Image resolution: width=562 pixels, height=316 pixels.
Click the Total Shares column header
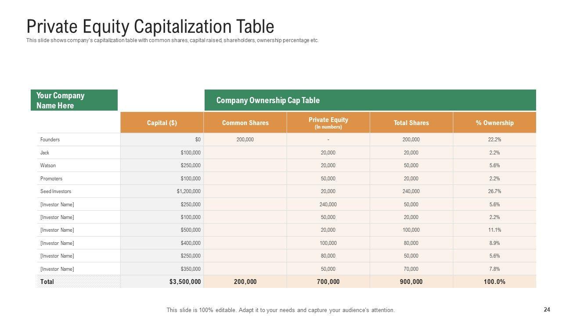411,123
